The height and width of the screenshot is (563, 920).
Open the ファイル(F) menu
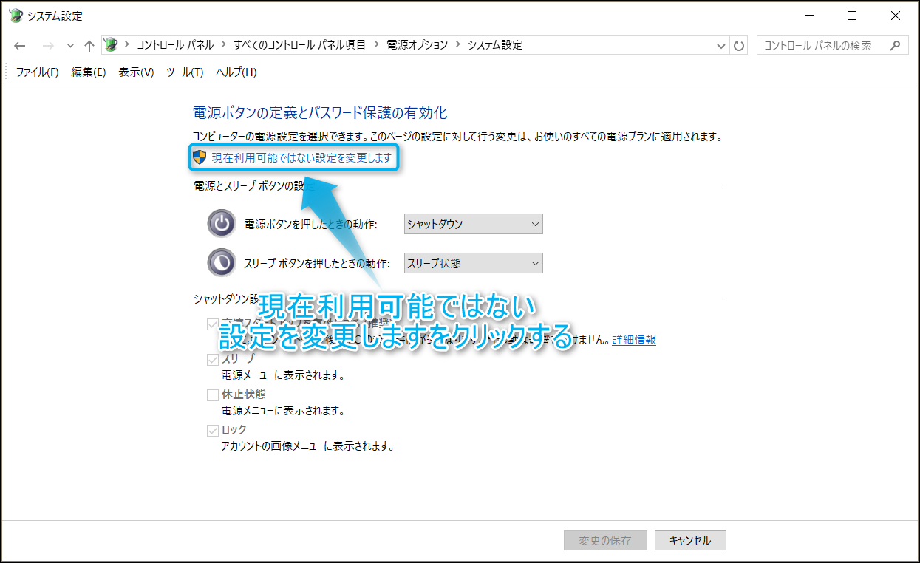[37, 72]
